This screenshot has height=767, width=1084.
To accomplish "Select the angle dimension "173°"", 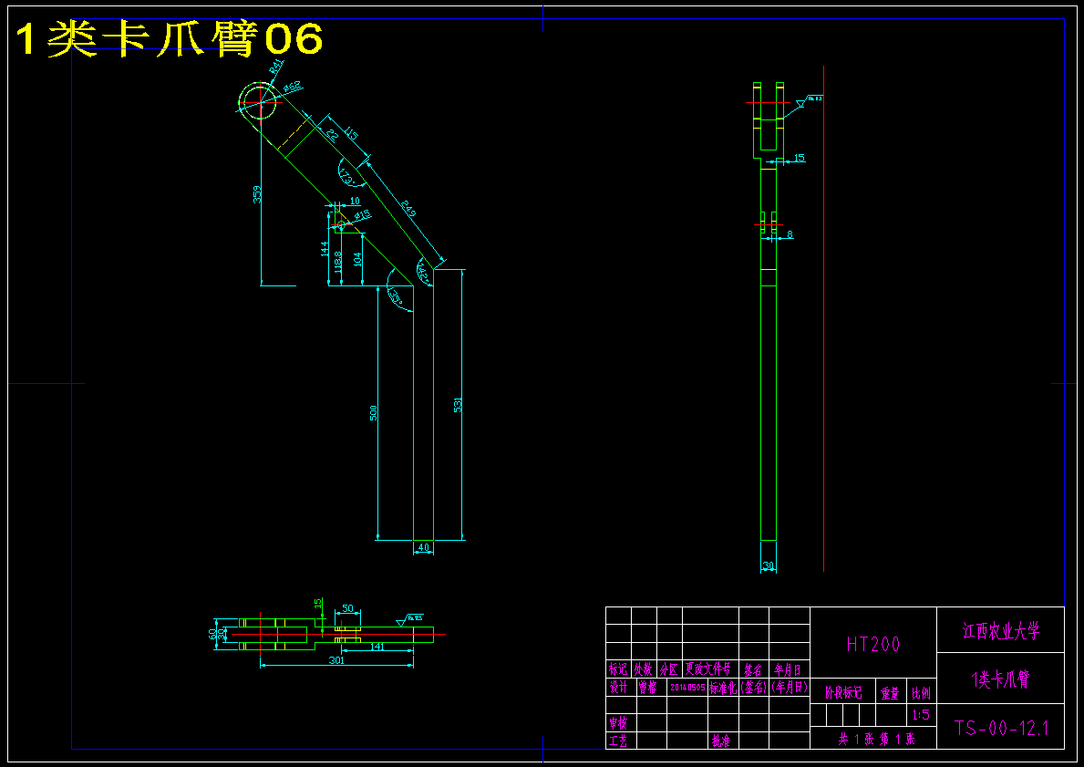I will (x=348, y=175).
